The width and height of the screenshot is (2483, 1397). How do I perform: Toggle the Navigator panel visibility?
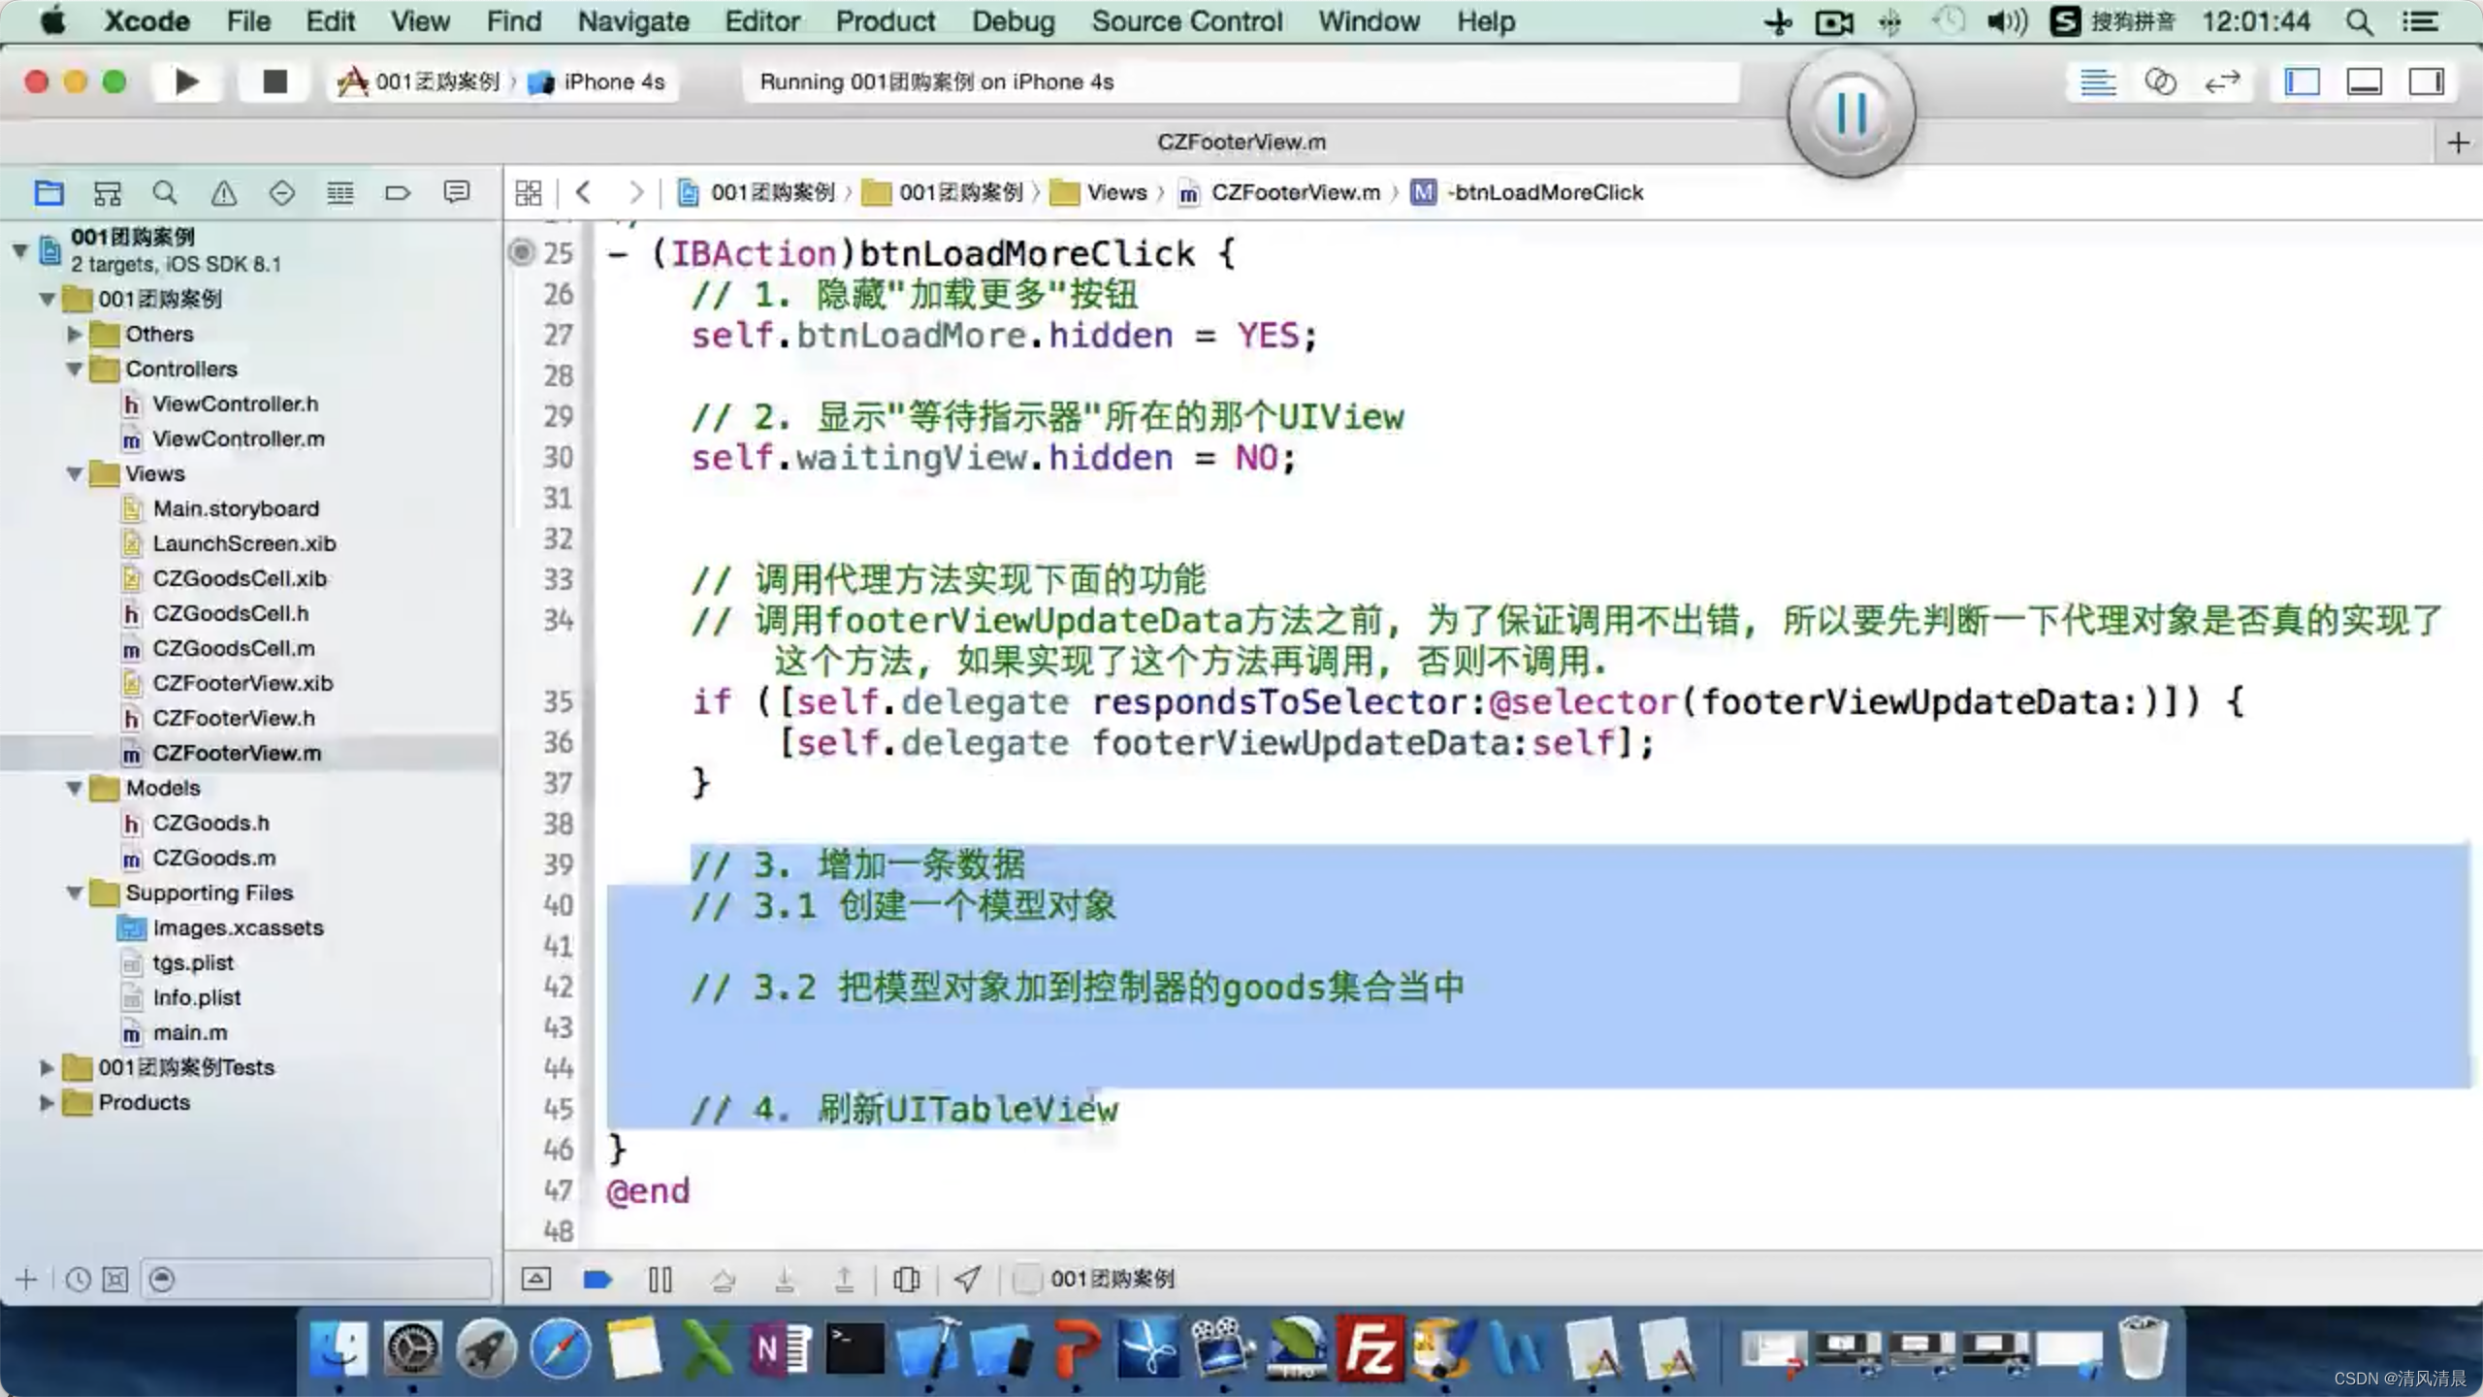2302,82
